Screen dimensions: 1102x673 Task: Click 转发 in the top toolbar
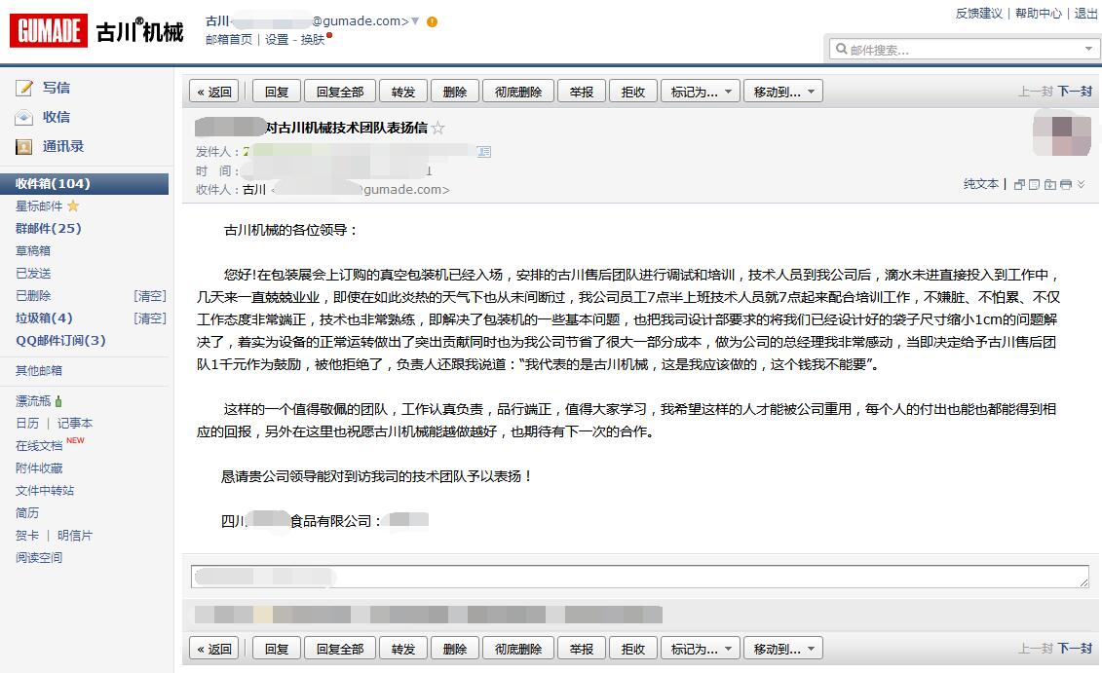pyautogui.click(x=403, y=92)
